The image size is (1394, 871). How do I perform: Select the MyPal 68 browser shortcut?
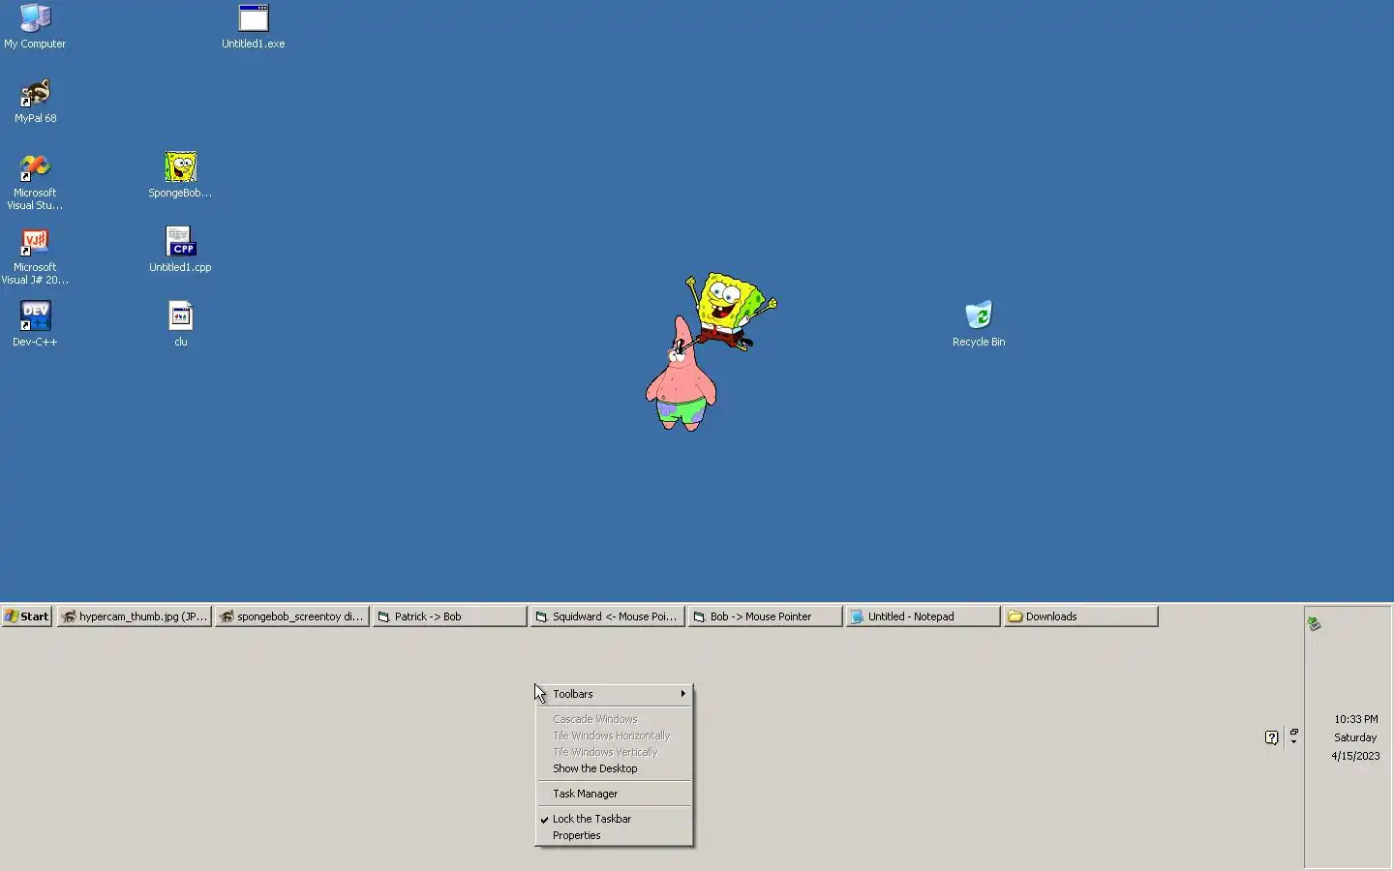point(35,101)
